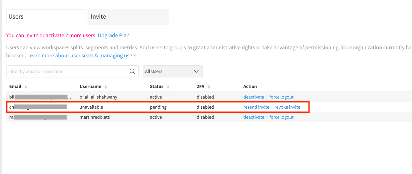The image size is (412, 174).
Task: Click the Status column header label
Action: click(157, 86)
